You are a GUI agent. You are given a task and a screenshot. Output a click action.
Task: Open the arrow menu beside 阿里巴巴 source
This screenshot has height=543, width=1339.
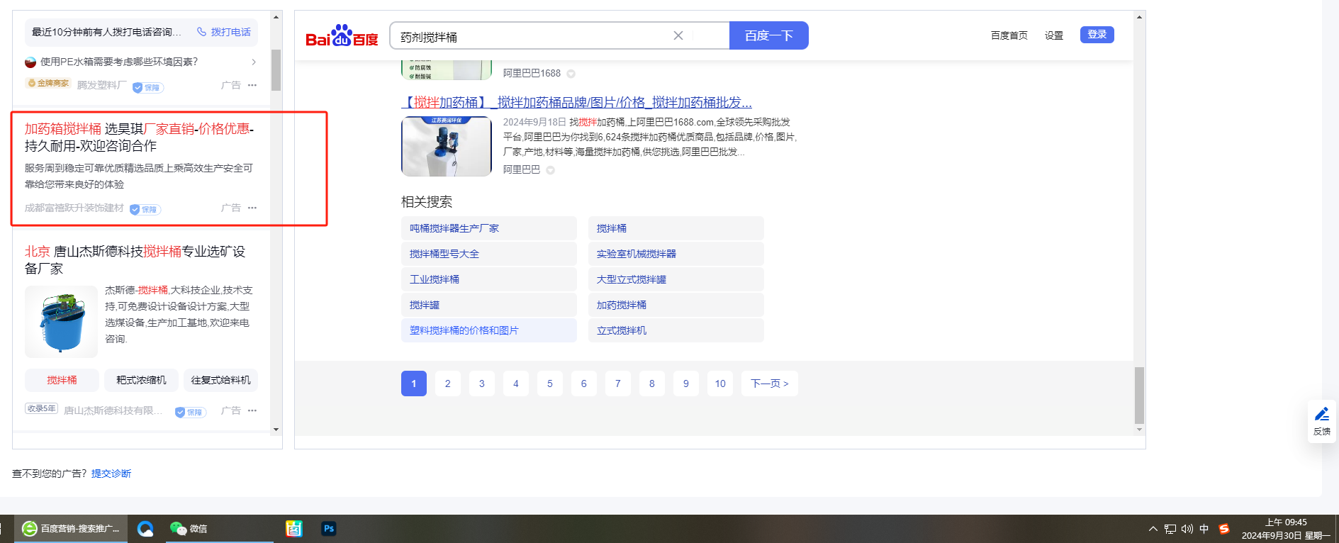point(551,170)
